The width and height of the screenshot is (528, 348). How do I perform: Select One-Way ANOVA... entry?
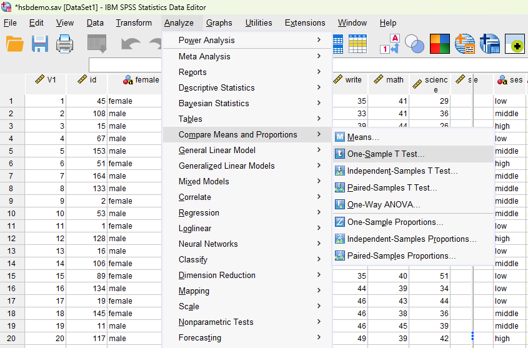[x=413, y=204]
